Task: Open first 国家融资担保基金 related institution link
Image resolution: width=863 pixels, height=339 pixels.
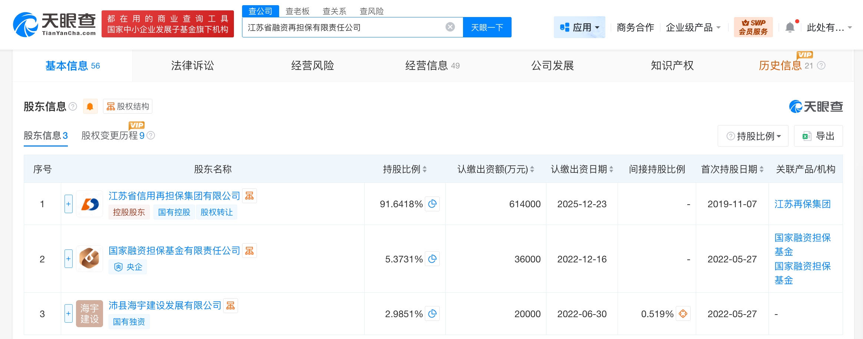Action: (x=803, y=245)
